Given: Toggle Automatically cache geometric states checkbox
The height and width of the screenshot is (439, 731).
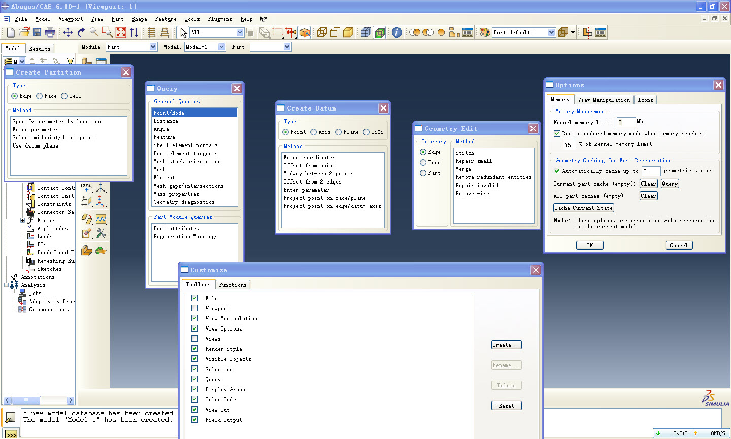Looking at the screenshot, I should 557,171.
